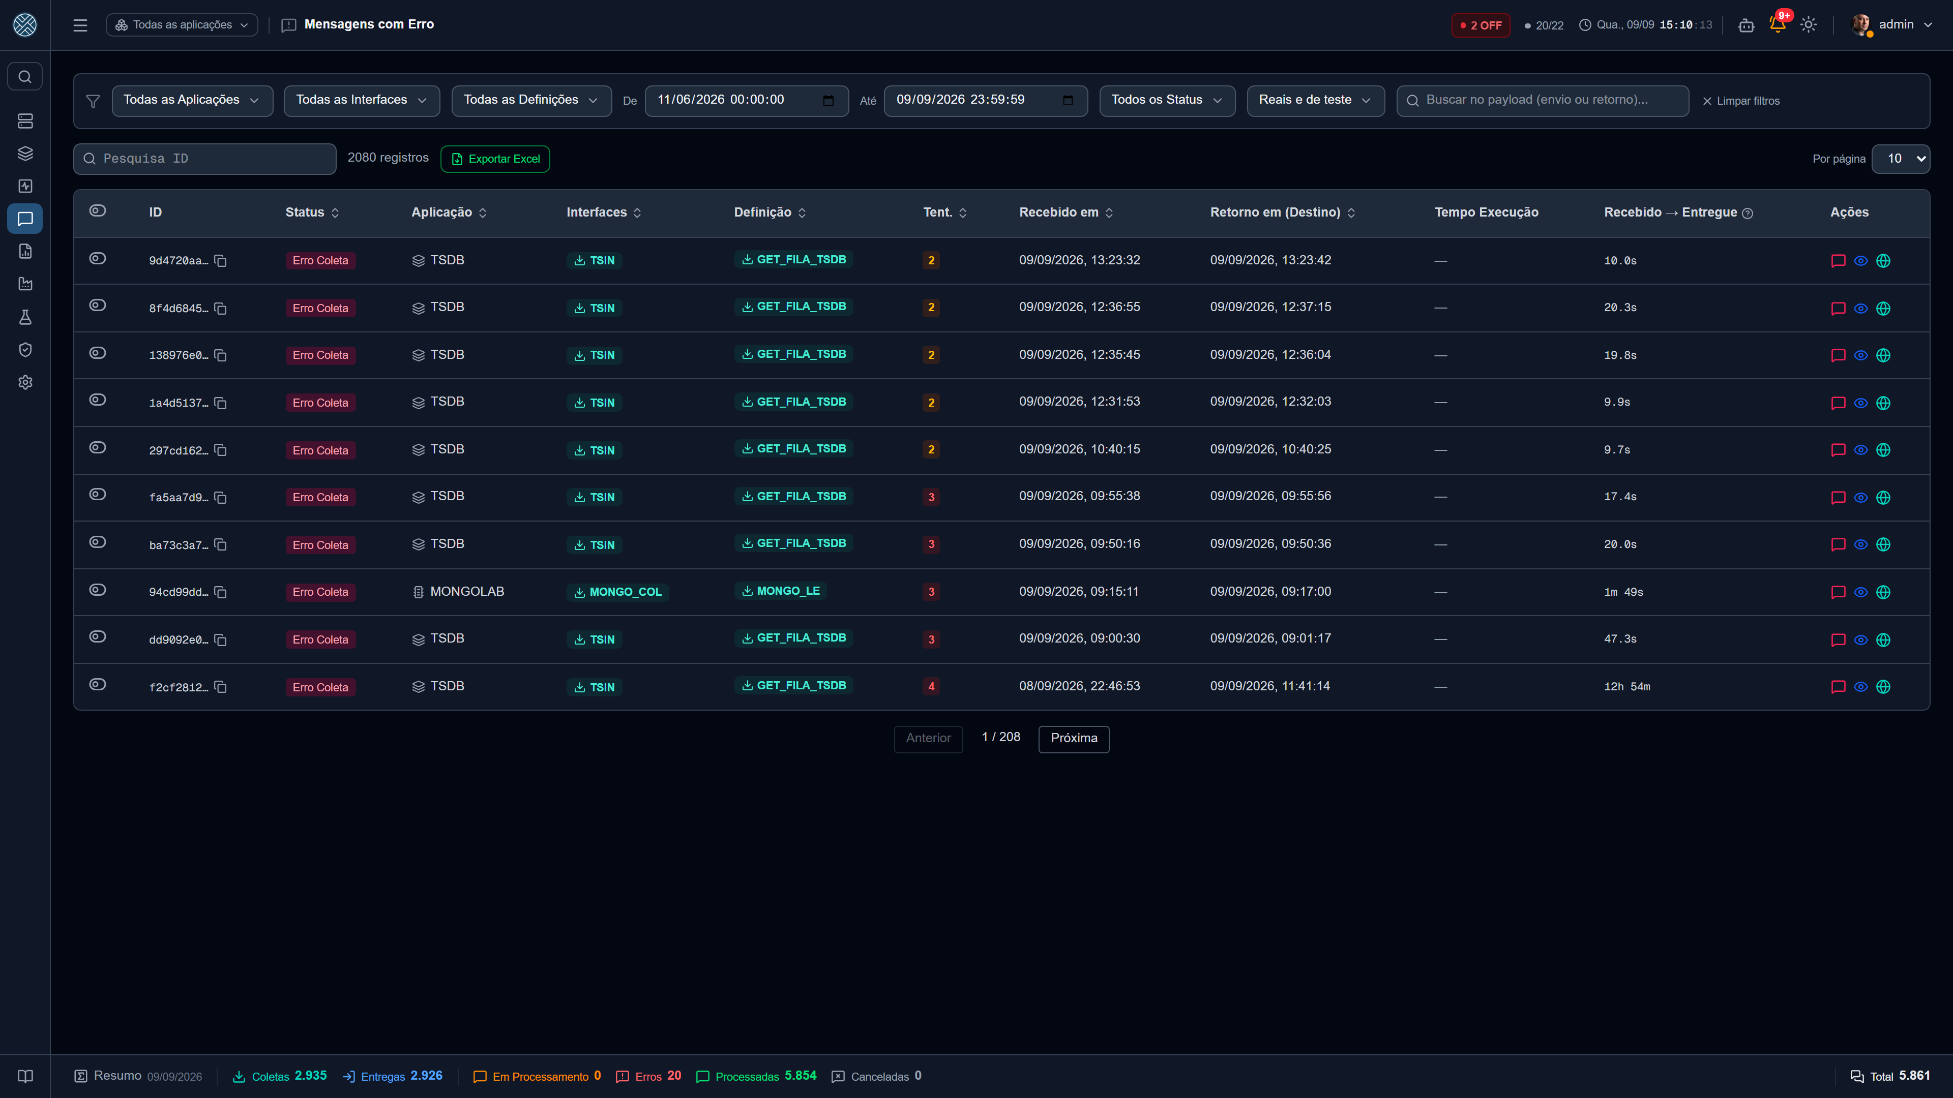The image size is (1953, 1098).
Task: Click the Pesquisa ID input field
Action: point(204,159)
